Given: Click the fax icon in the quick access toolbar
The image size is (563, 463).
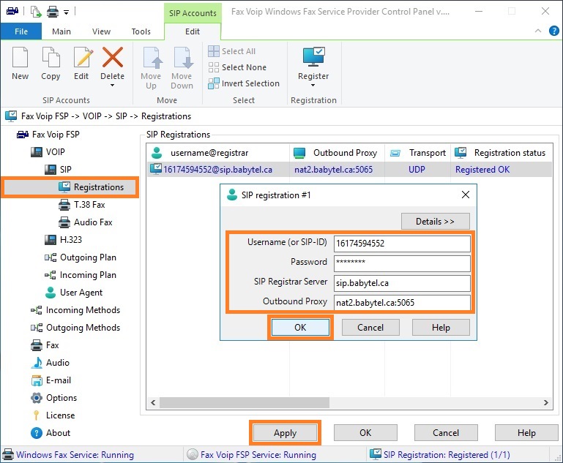Looking at the screenshot, I should coord(12,12).
